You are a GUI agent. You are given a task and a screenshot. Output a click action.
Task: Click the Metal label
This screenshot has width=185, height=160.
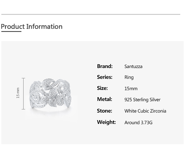(104, 99)
